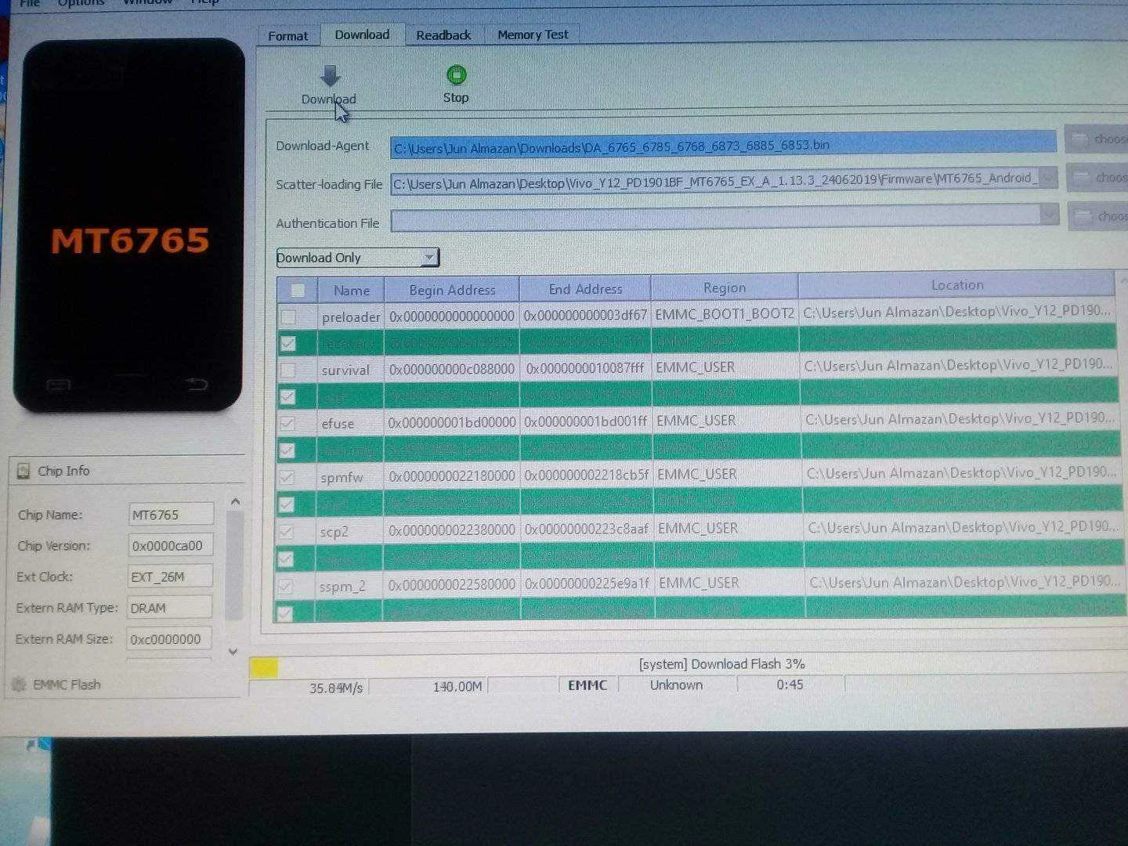Image resolution: width=1128 pixels, height=846 pixels.
Task: Click the End Address column header
Action: (585, 289)
